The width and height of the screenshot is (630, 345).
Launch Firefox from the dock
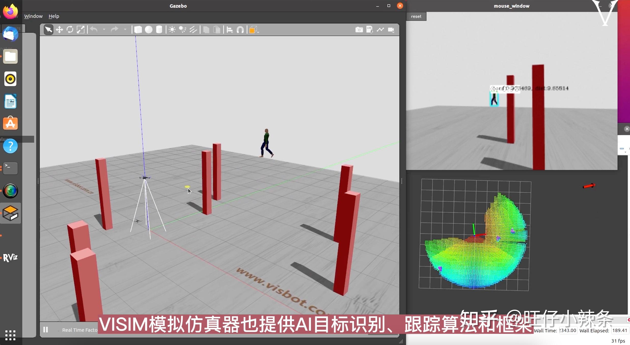[10, 11]
